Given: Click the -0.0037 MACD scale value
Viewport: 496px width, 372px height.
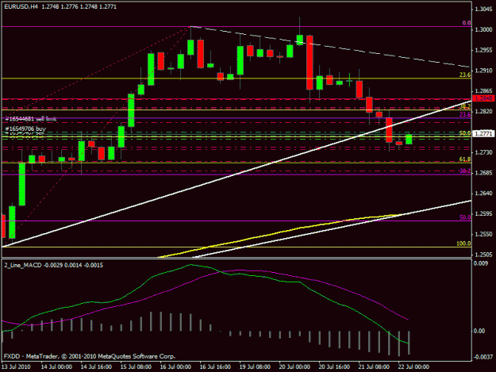Looking at the screenshot, I should pos(483,357).
